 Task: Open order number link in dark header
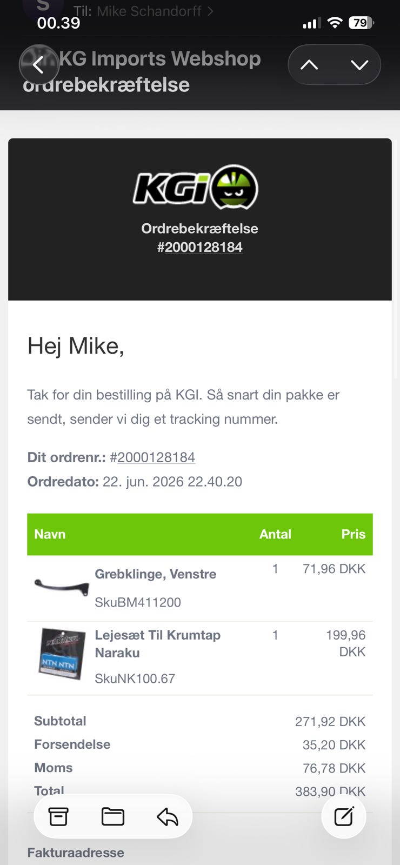[x=200, y=247]
